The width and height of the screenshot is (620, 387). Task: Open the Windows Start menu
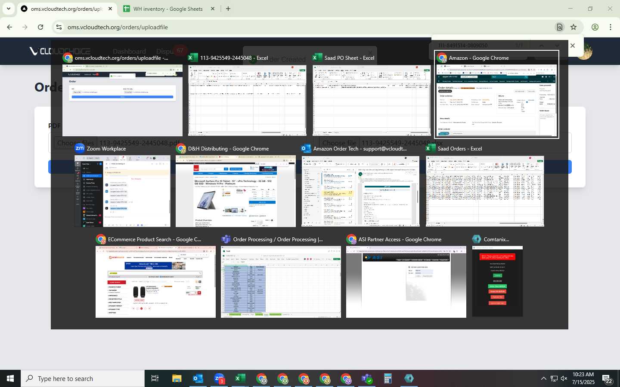10,378
